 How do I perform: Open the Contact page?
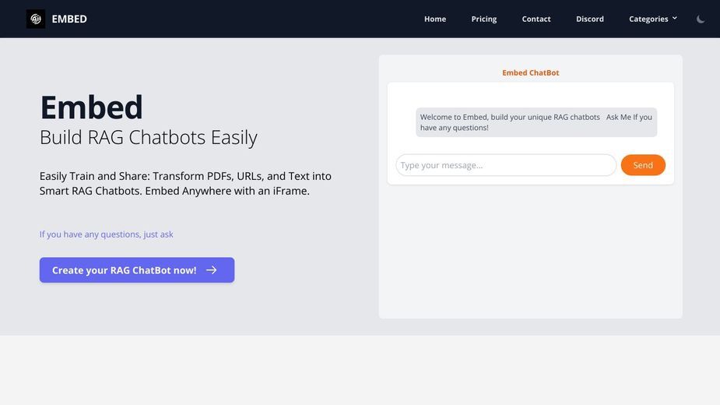(536, 19)
